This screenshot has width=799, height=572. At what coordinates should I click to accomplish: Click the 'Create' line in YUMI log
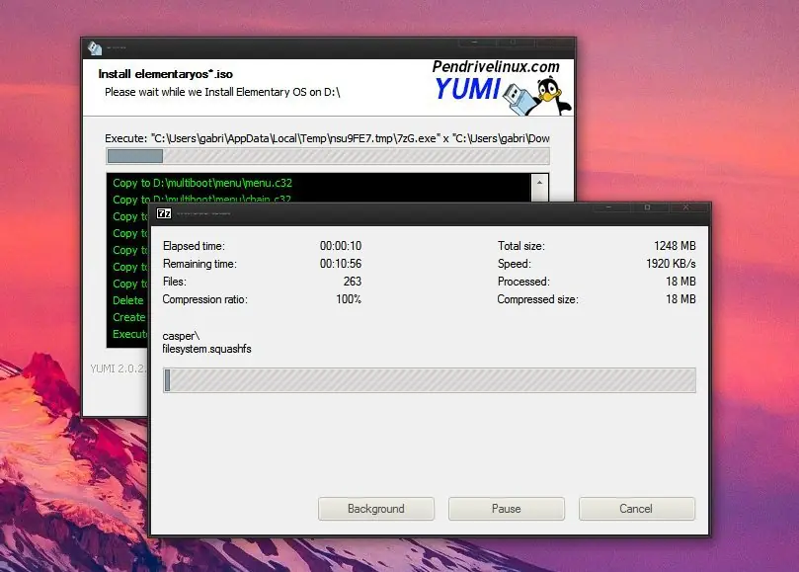pyautogui.click(x=129, y=317)
